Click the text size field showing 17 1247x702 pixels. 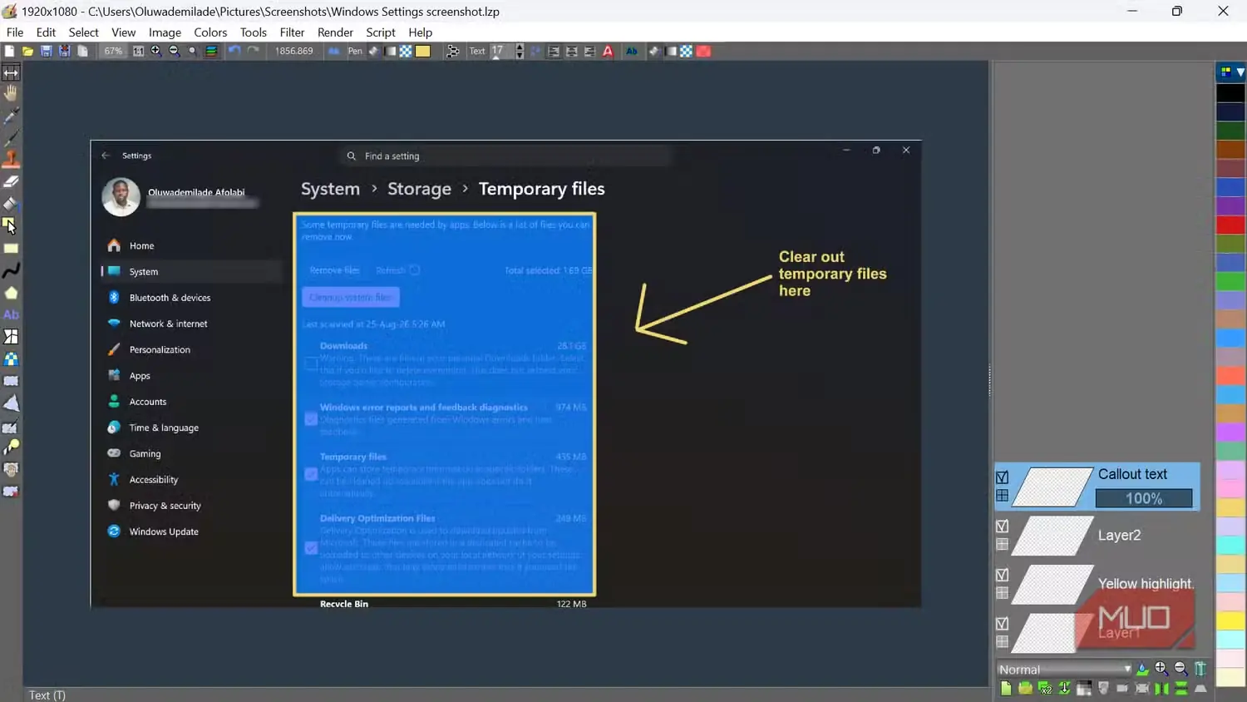coord(501,52)
